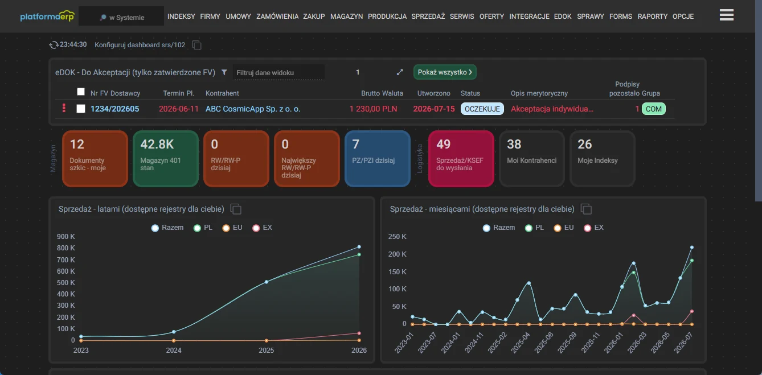Click Pokaż wszystko button
Image resolution: width=762 pixels, height=375 pixels.
point(445,72)
